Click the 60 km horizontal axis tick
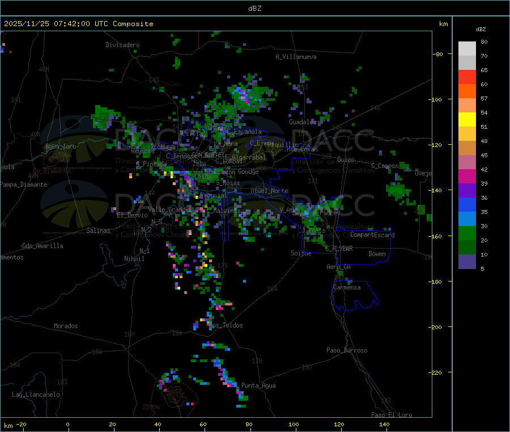The height and width of the screenshot is (432, 510). tap(203, 424)
